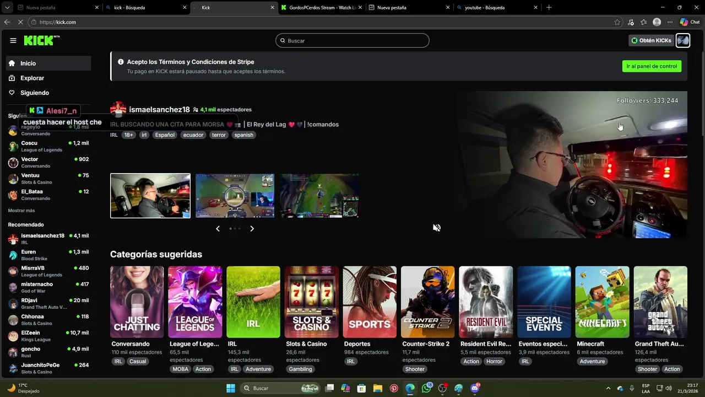Switch to 'youtube - Búsqueda' tab
Viewport: 705px width, 397px height.
pos(496,8)
